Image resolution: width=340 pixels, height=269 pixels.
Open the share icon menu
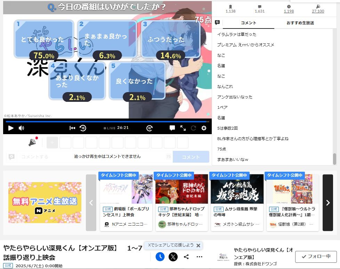[186, 257]
